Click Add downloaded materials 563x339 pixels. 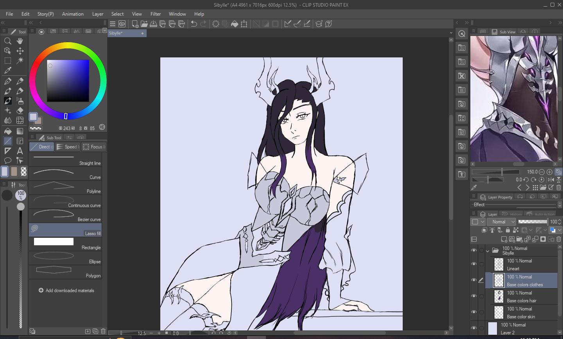pyautogui.click(x=66, y=291)
